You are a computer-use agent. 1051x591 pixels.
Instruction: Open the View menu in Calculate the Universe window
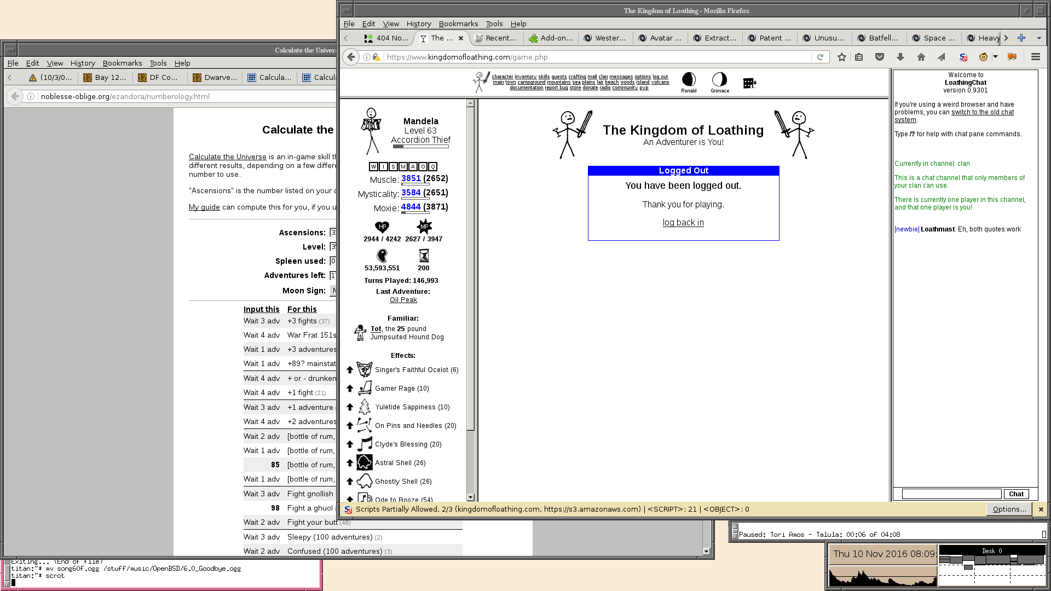(x=55, y=63)
